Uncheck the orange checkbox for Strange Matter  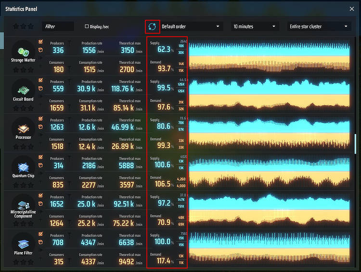pos(41,42)
